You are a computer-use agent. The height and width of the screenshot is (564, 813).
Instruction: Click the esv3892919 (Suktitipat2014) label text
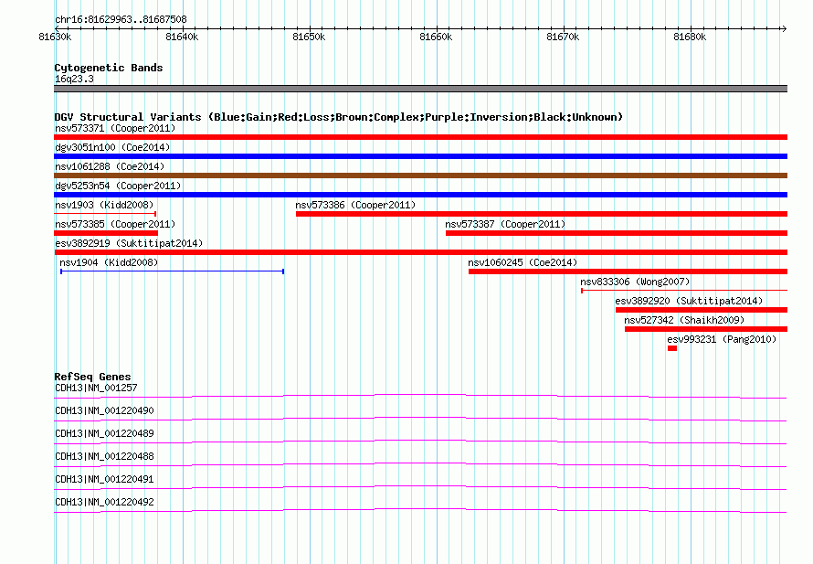129,243
